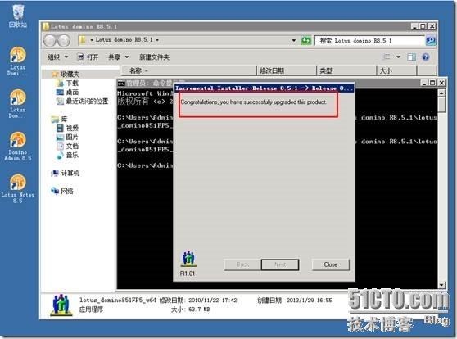This screenshot has width=457, height=339.
Task: Expand the view options dropdown arrow
Action: tap(398, 56)
